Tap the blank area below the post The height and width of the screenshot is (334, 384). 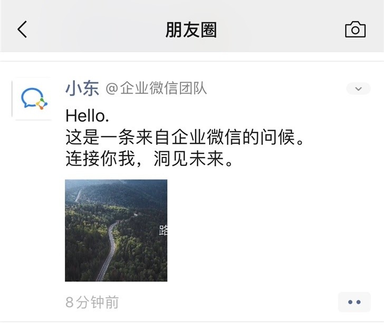pos(192,328)
